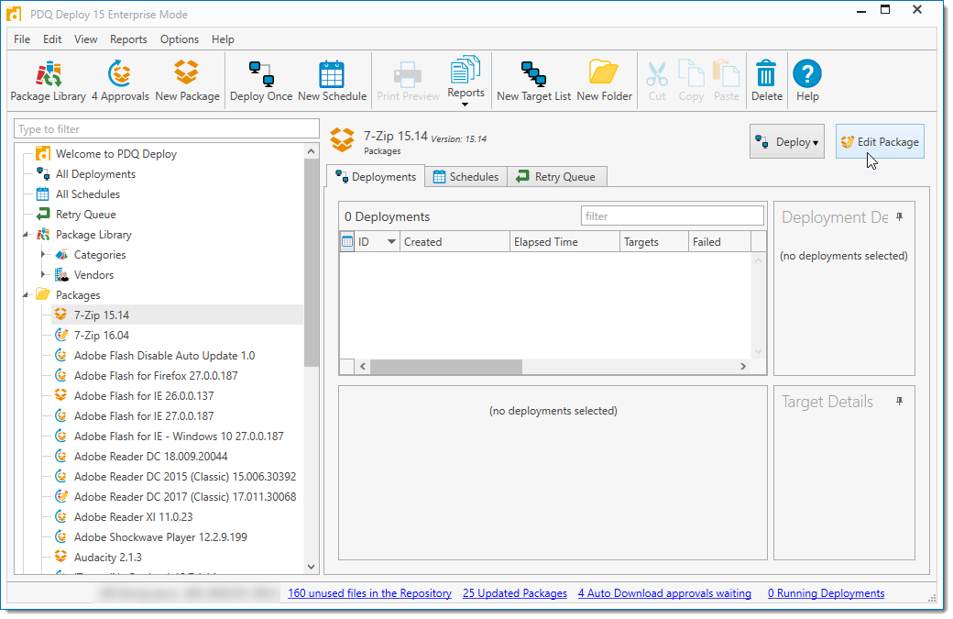Switch to the Deployments tab
The width and height of the screenshot is (953, 619).
pos(376,176)
